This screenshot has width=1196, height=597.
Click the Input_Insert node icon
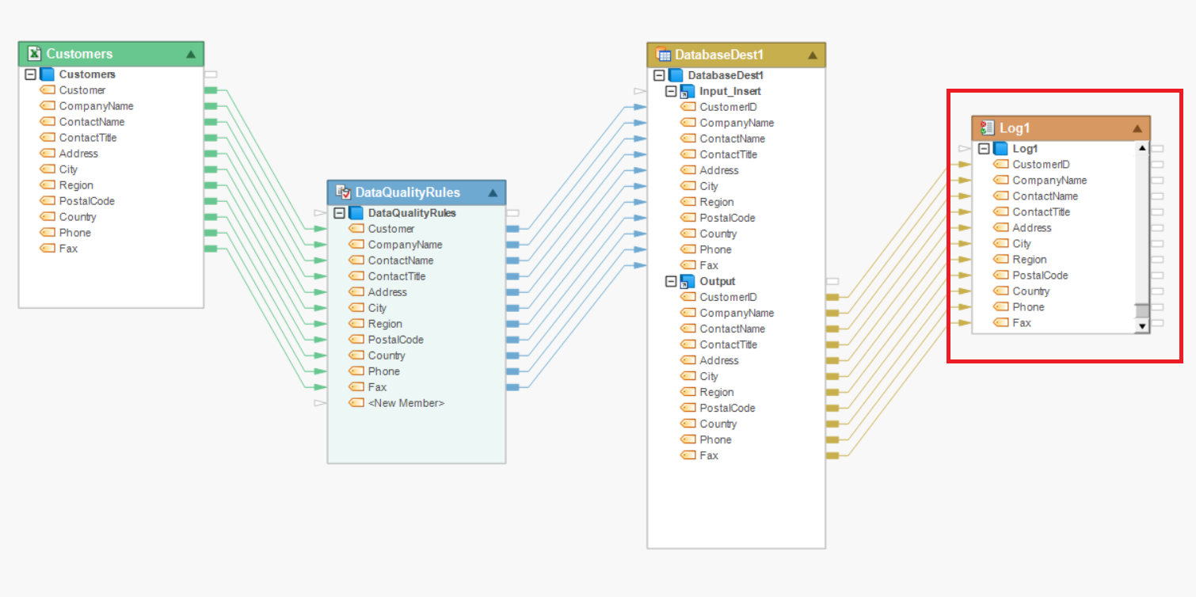(688, 92)
